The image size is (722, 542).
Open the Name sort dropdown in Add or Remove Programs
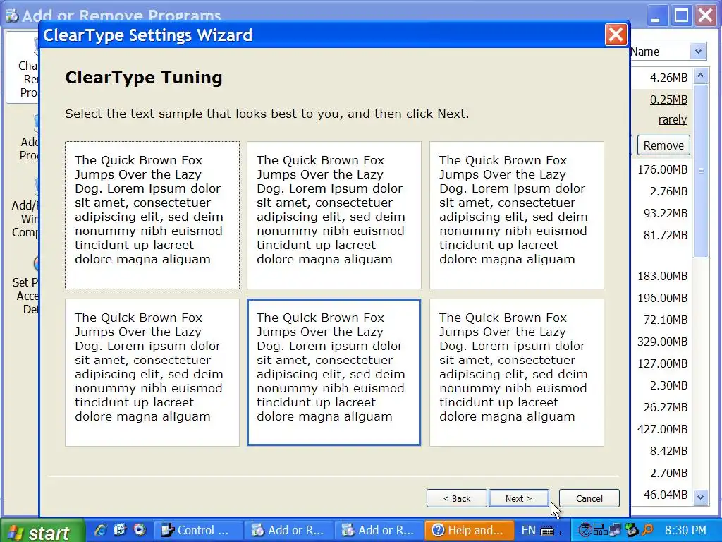click(x=698, y=51)
